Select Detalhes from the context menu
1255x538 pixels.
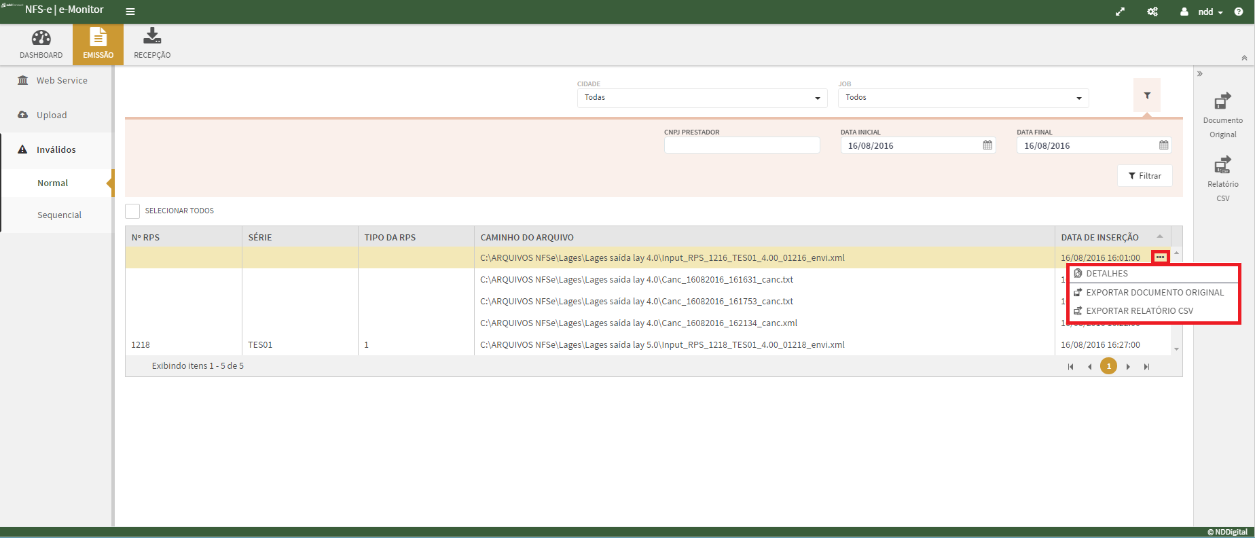pyautogui.click(x=1107, y=274)
